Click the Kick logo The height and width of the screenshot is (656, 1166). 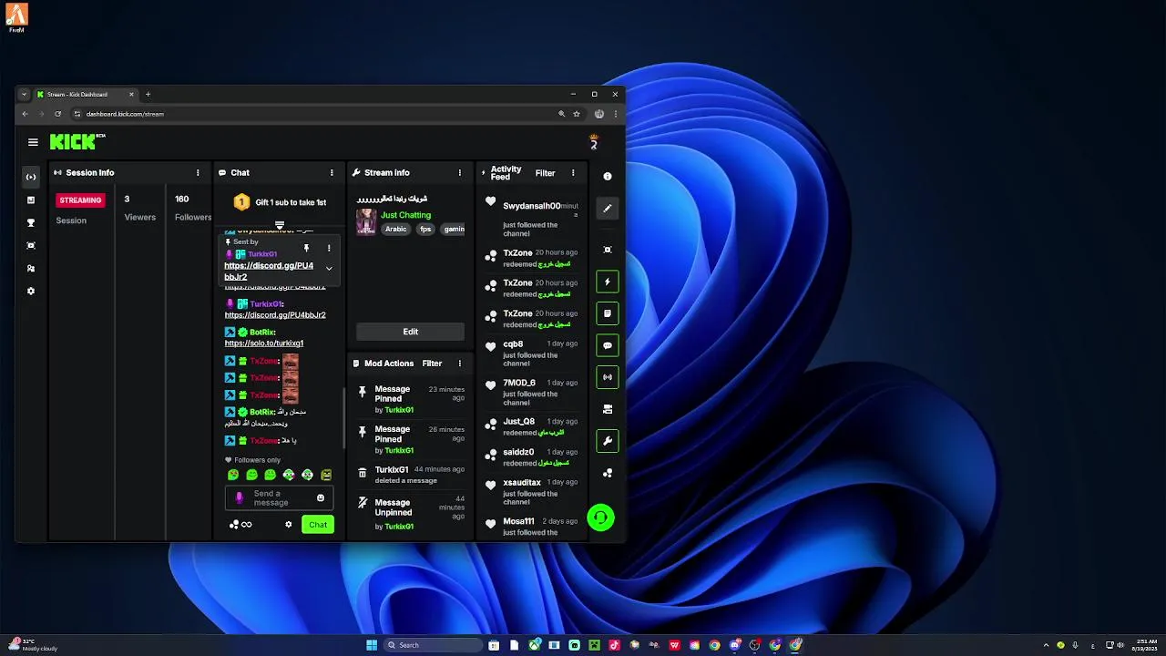point(77,141)
